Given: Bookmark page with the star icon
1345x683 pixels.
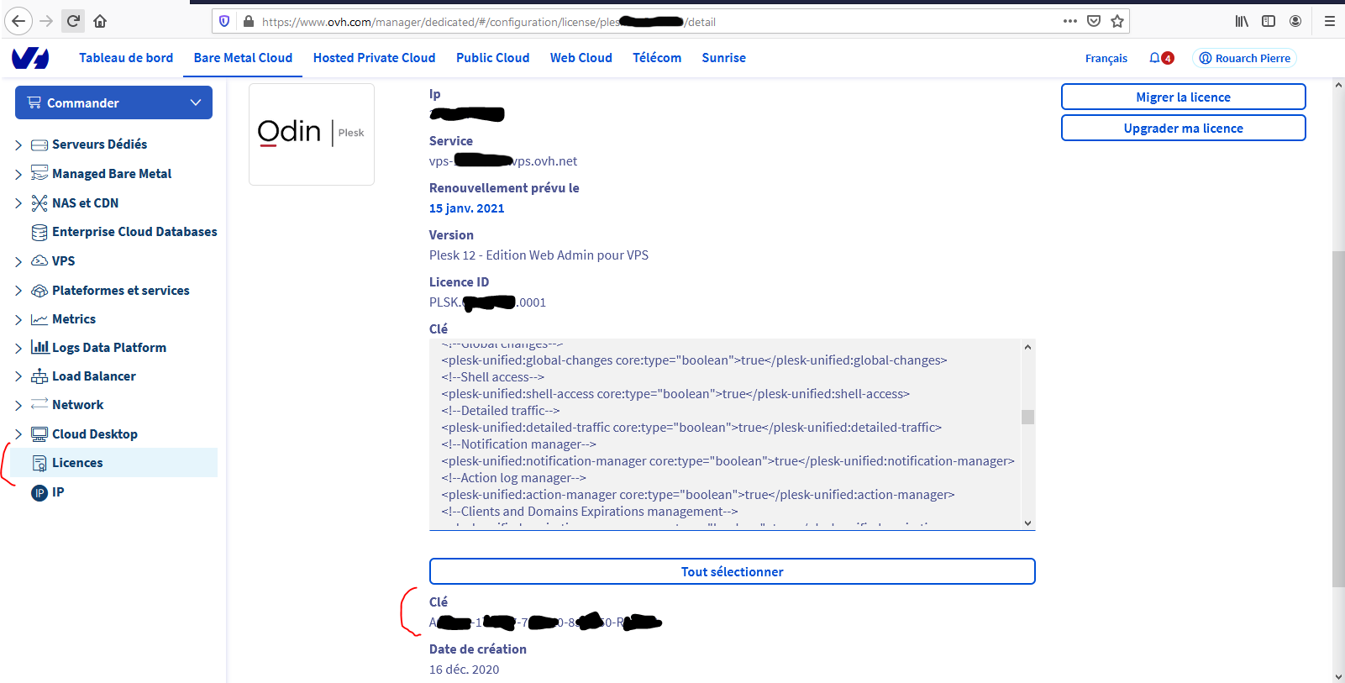Looking at the screenshot, I should click(1117, 21).
